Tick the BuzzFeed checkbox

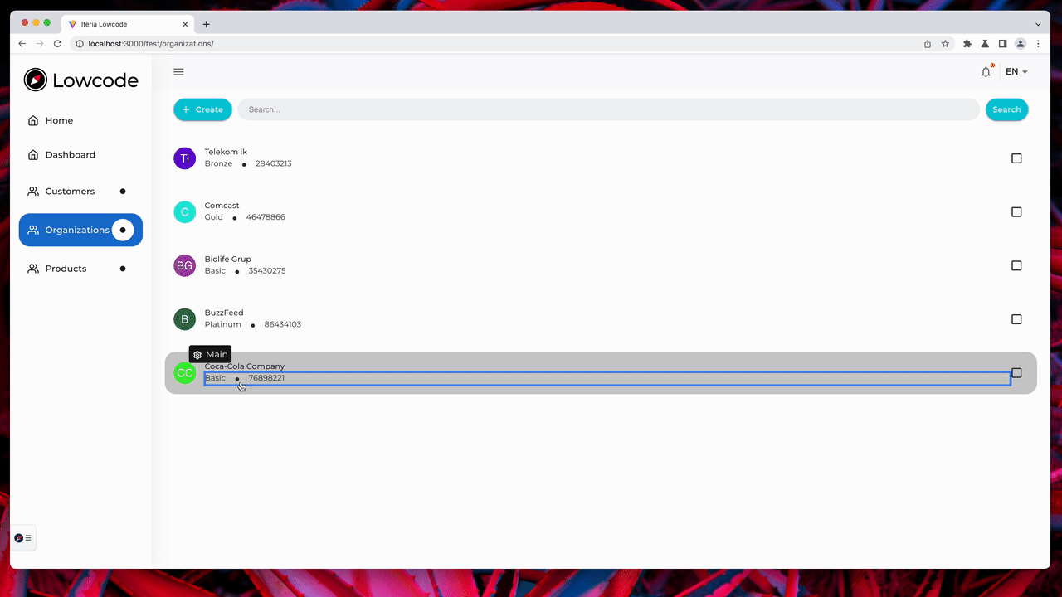pyautogui.click(x=1016, y=319)
